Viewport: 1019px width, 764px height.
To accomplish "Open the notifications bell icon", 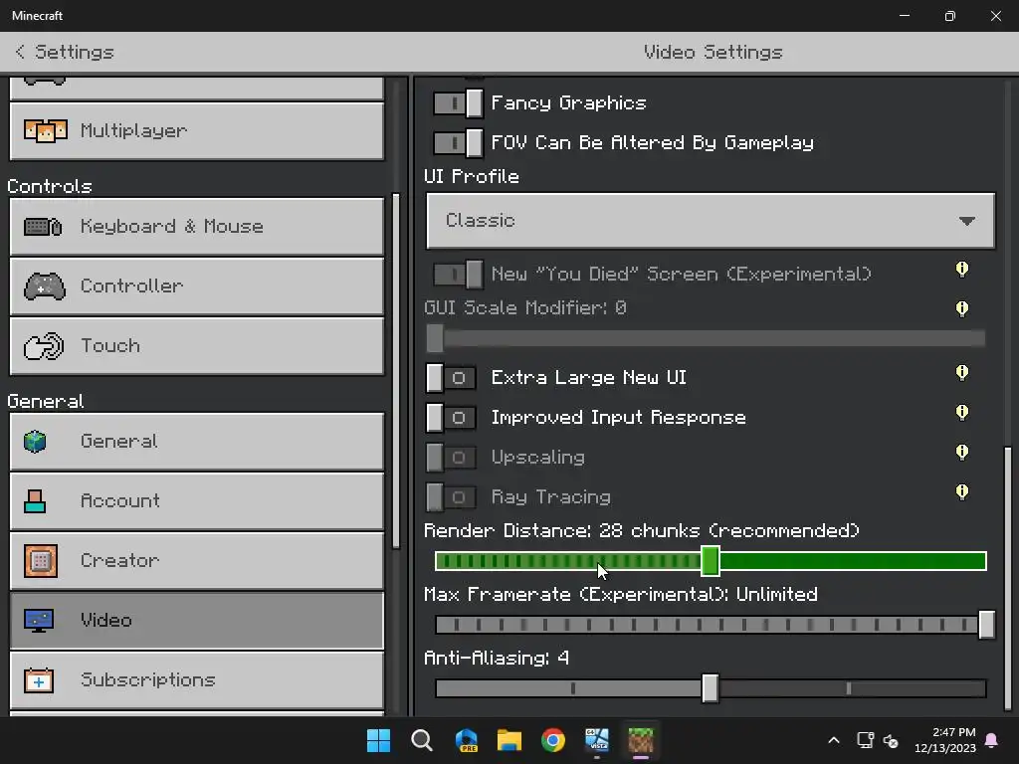I will point(992,740).
